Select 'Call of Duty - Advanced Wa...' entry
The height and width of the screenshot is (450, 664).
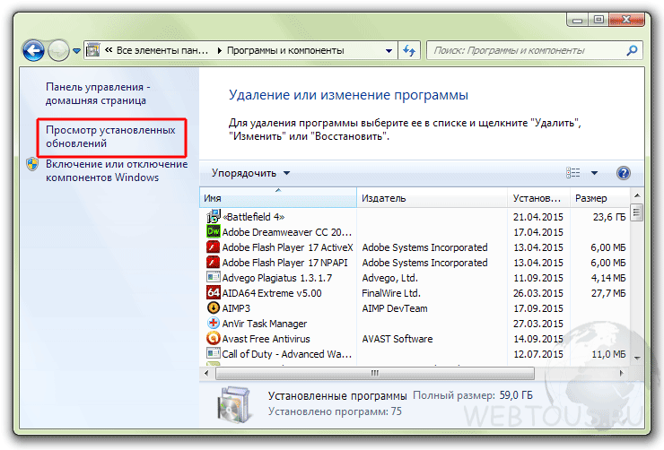tap(287, 354)
